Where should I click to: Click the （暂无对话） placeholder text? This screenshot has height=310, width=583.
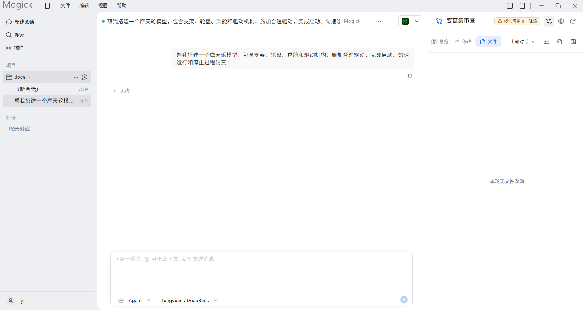pos(20,129)
